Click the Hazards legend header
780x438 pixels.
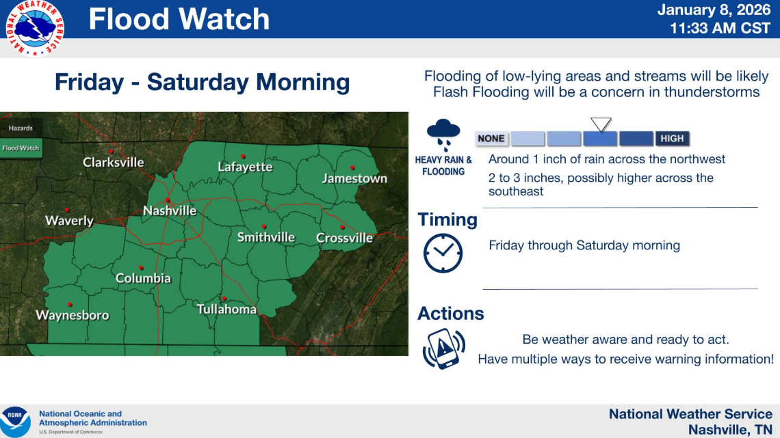[21, 128]
